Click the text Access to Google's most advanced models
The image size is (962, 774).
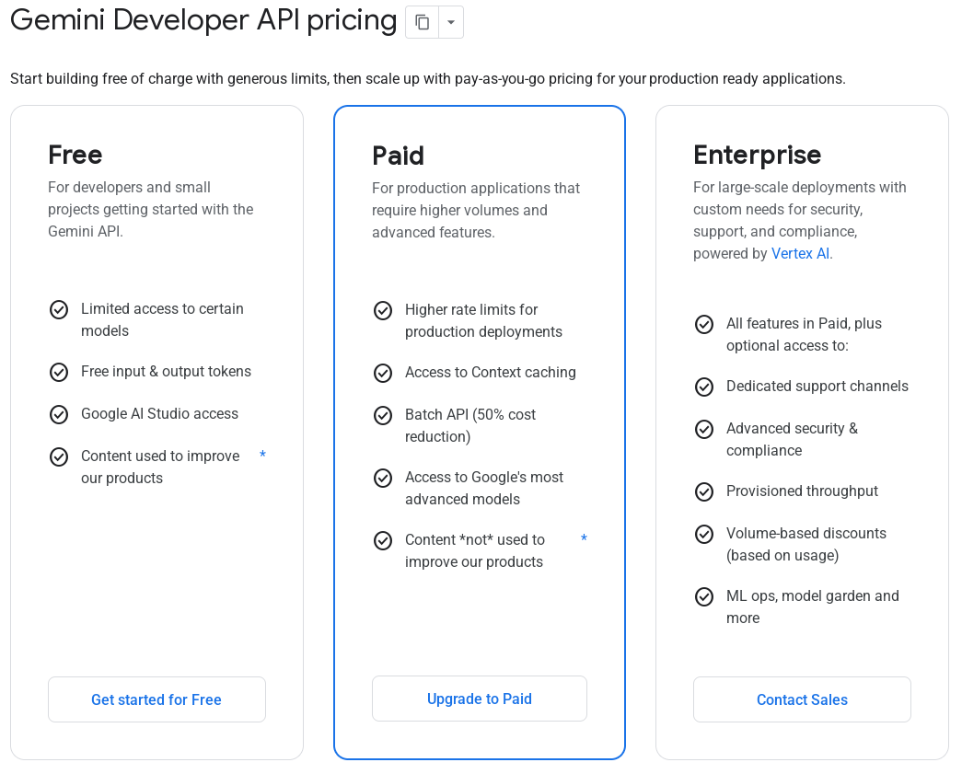click(483, 488)
